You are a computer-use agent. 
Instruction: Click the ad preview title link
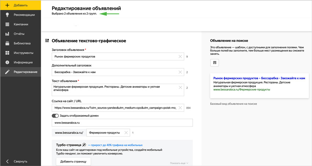(259, 78)
